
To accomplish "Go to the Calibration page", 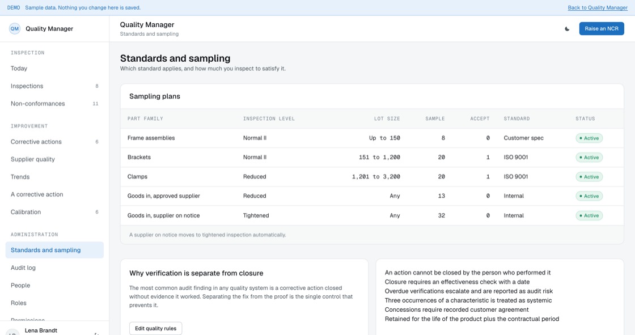I will [x=54, y=212].
